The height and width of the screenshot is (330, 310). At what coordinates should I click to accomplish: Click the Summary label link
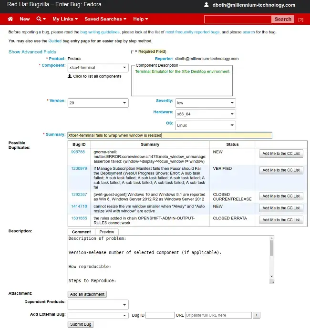pos(55,134)
